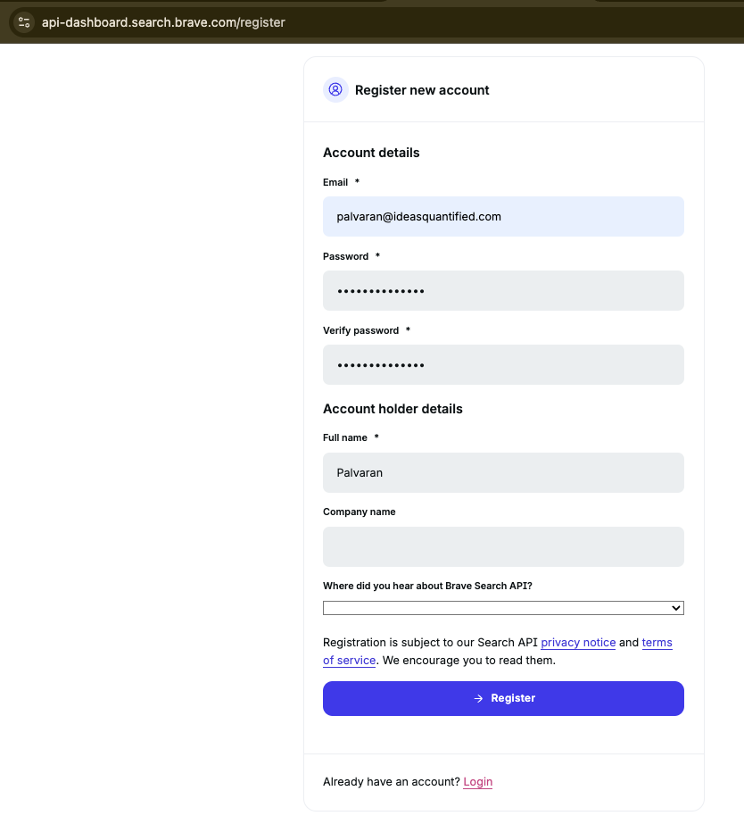Viewport: 744px width, 824px height.
Task: Select the Verify password field
Action: point(503,365)
